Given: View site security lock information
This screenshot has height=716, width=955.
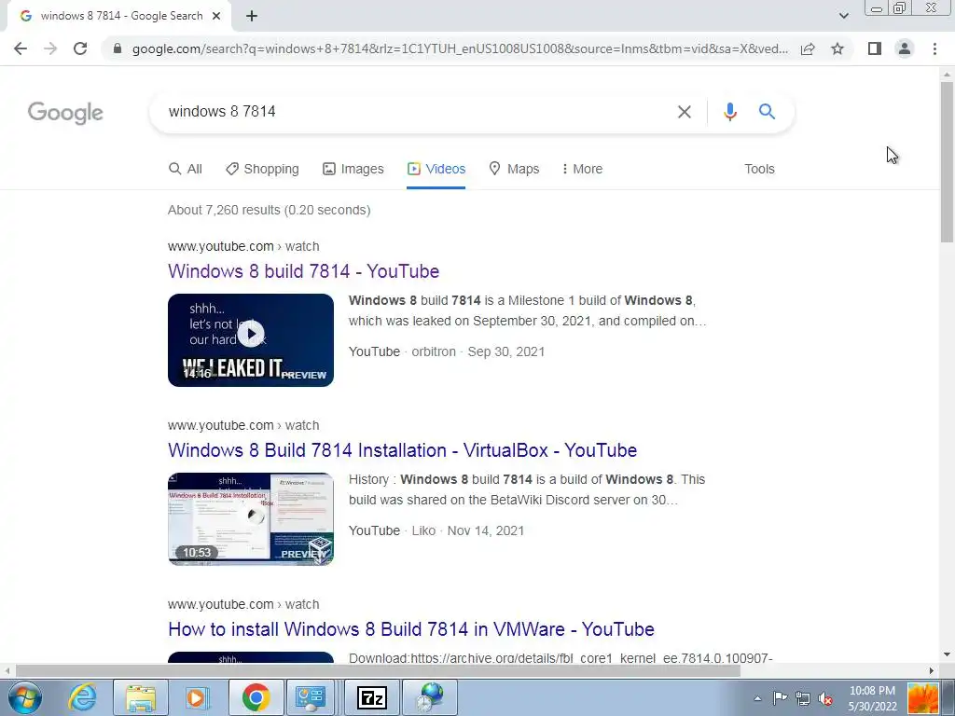Looking at the screenshot, I should click(118, 48).
